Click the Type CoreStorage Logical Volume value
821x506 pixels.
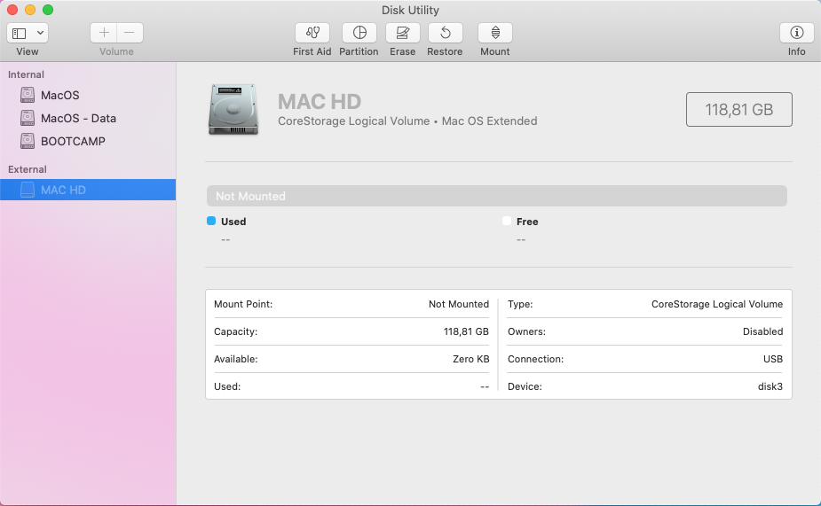(717, 304)
